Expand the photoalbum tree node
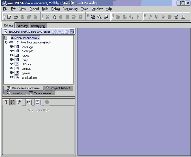 (11, 77)
